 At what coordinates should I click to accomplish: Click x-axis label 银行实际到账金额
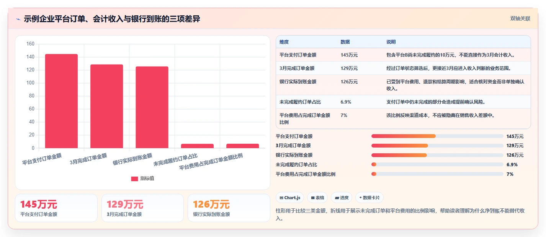[132, 159]
